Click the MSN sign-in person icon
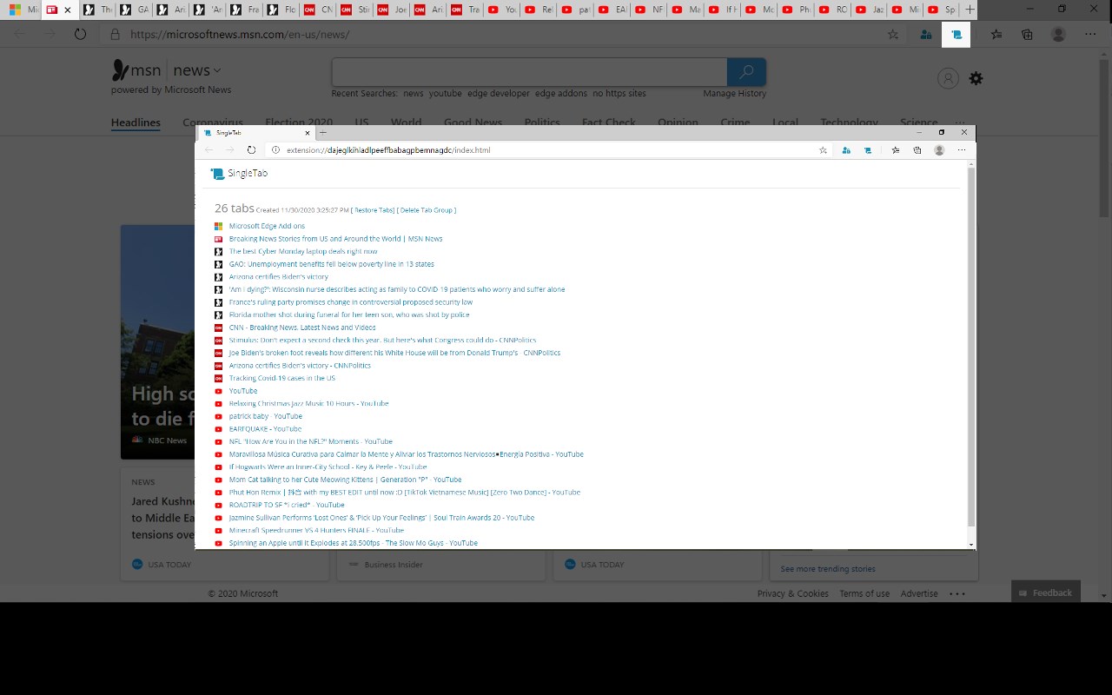 coord(948,78)
